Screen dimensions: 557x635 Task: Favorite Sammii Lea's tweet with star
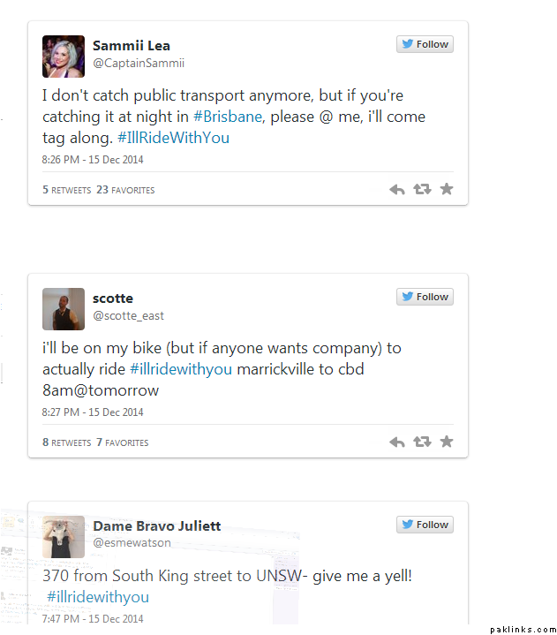(447, 189)
